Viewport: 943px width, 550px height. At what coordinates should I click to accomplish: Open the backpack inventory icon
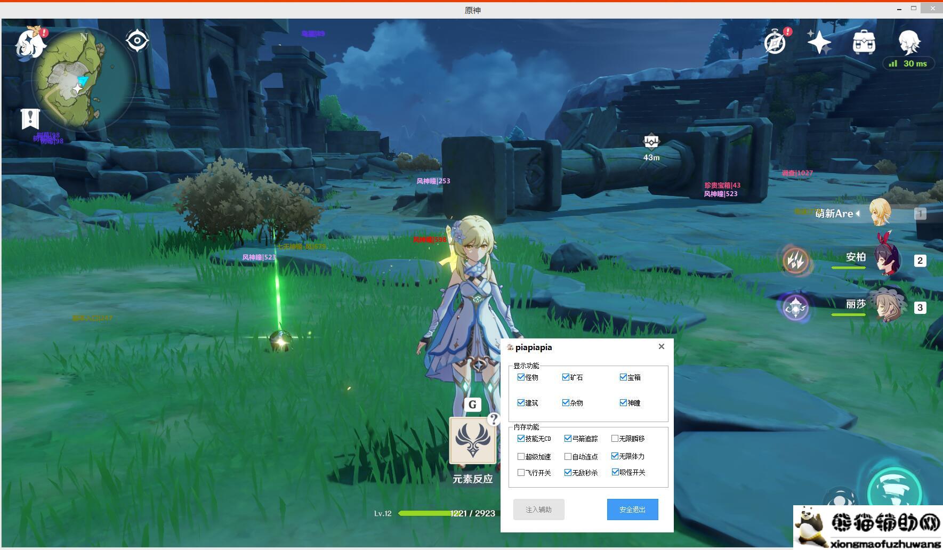pyautogui.click(x=864, y=42)
